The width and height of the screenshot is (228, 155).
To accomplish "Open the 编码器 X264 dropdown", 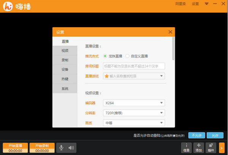I will [162, 103].
